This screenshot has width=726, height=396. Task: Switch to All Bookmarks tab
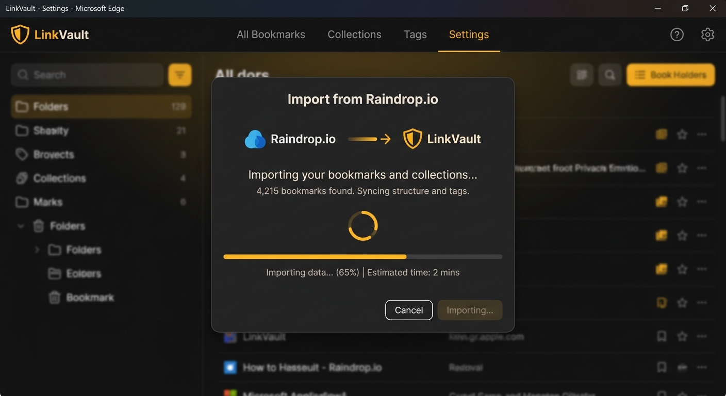pos(271,35)
